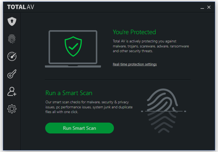Click the green shield checkmark icon
This screenshot has width=218, height=152.
click(x=73, y=46)
